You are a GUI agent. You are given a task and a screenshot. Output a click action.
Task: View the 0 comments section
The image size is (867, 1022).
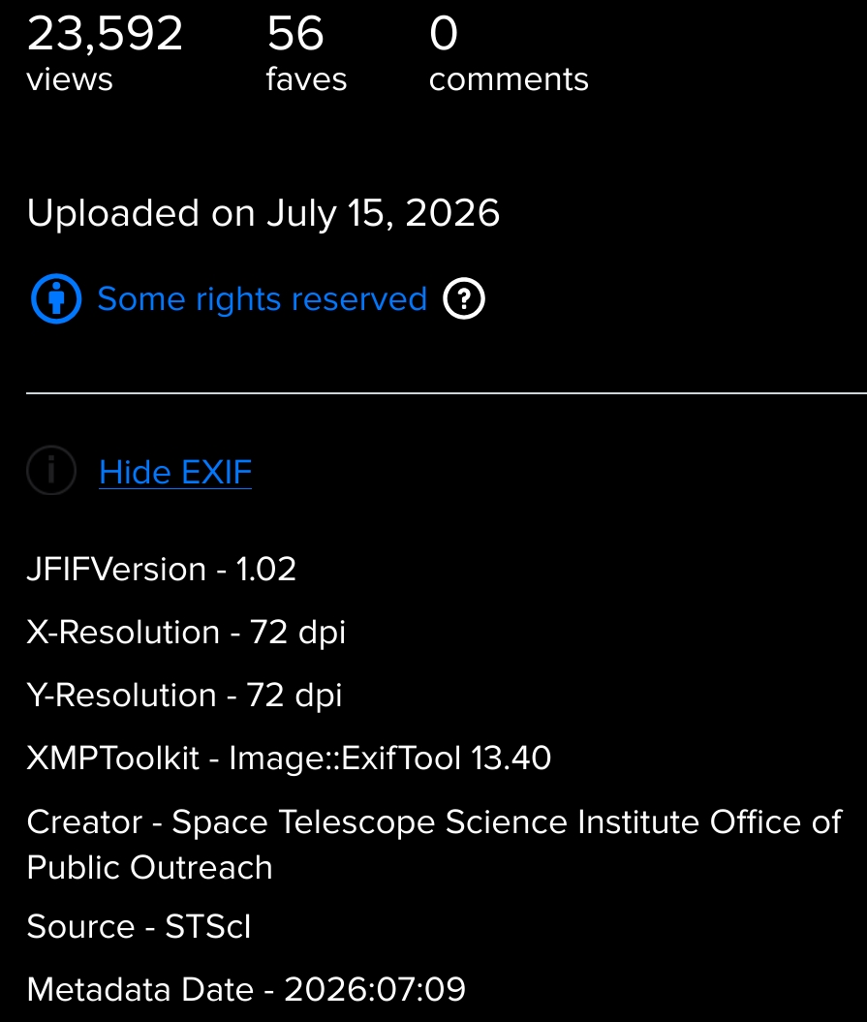(x=509, y=53)
